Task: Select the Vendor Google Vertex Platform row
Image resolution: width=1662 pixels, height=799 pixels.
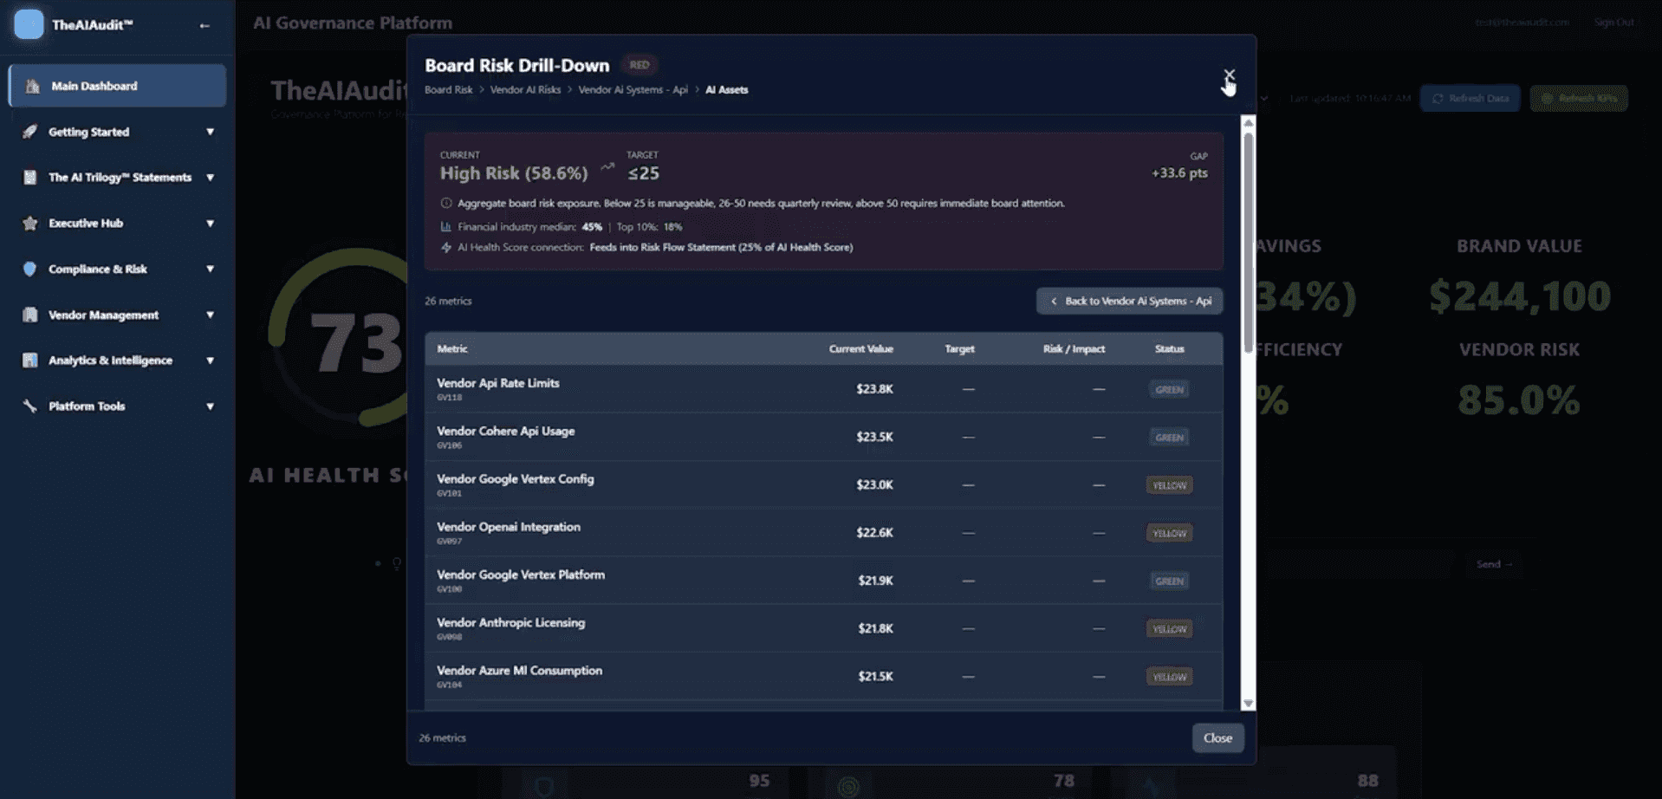Action: [x=823, y=581]
